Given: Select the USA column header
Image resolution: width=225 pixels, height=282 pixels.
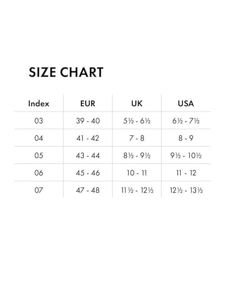Looking at the screenshot, I should pos(186,103).
